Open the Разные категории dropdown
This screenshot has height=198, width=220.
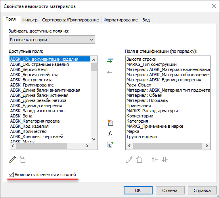(x=52, y=40)
